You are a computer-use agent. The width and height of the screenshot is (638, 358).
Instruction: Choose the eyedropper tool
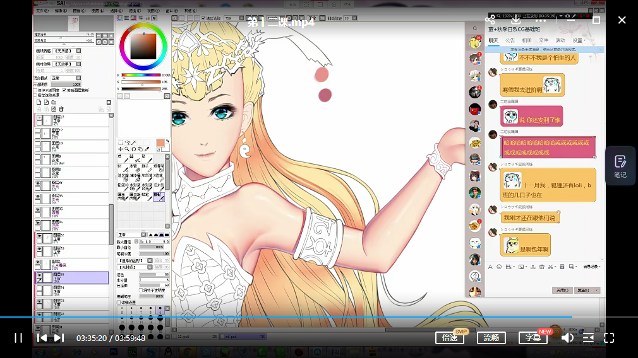click(x=147, y=149)
